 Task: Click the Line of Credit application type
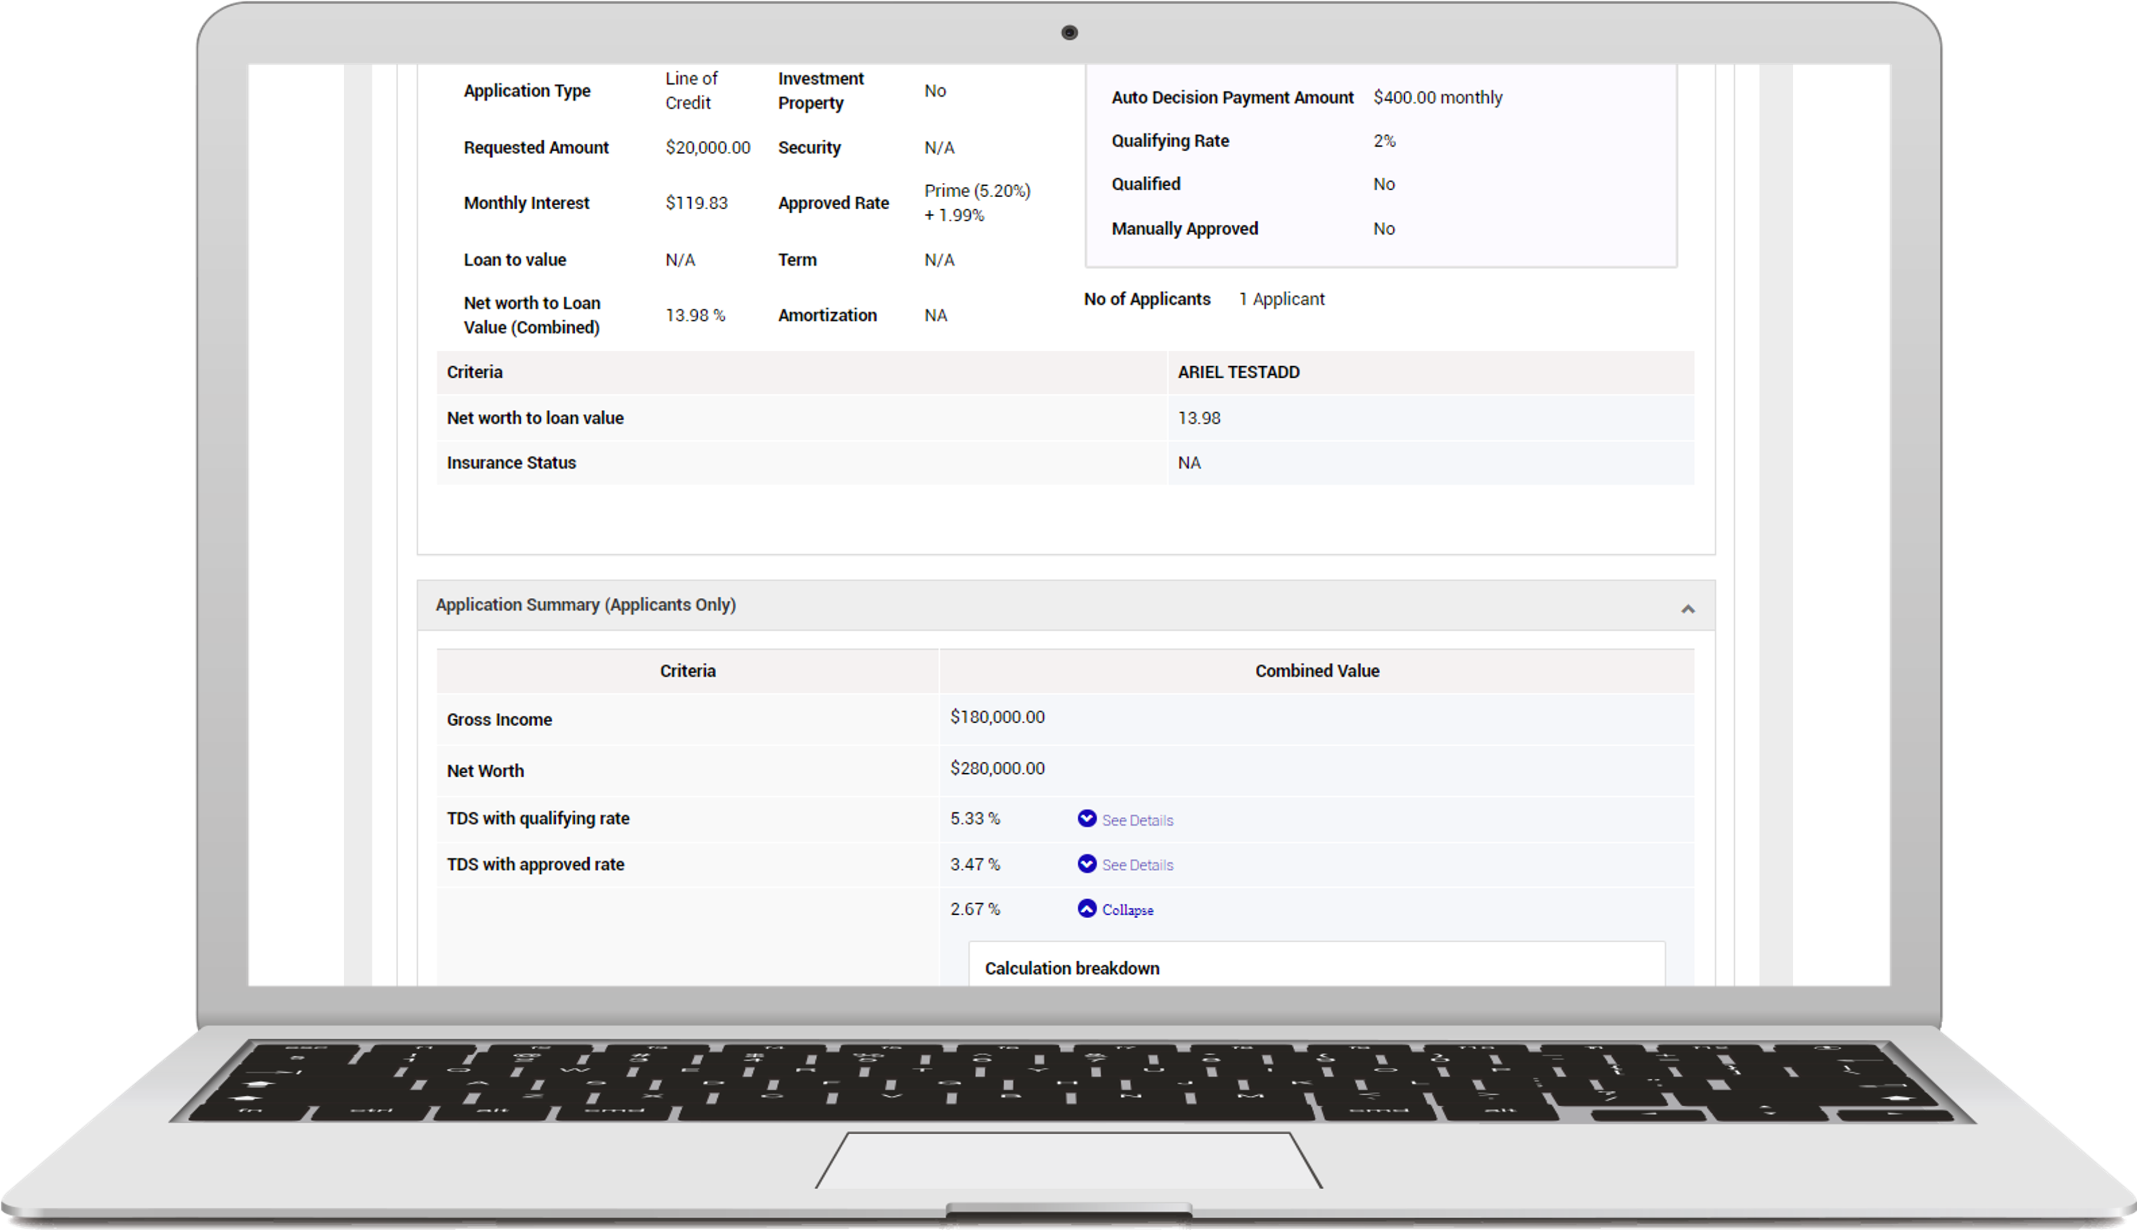coord(691,91)
